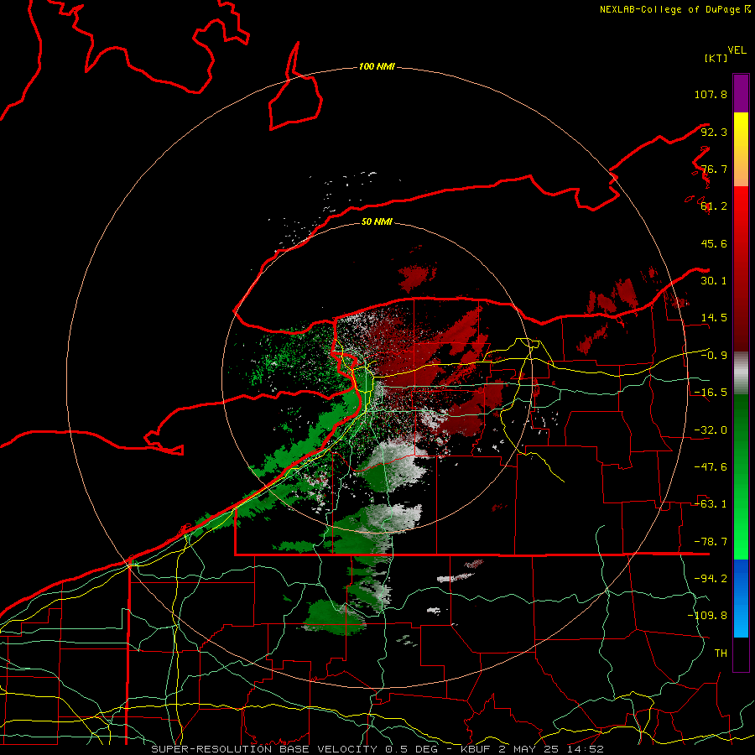Click the yellow-orange segment of the color bar

[741, 149]
